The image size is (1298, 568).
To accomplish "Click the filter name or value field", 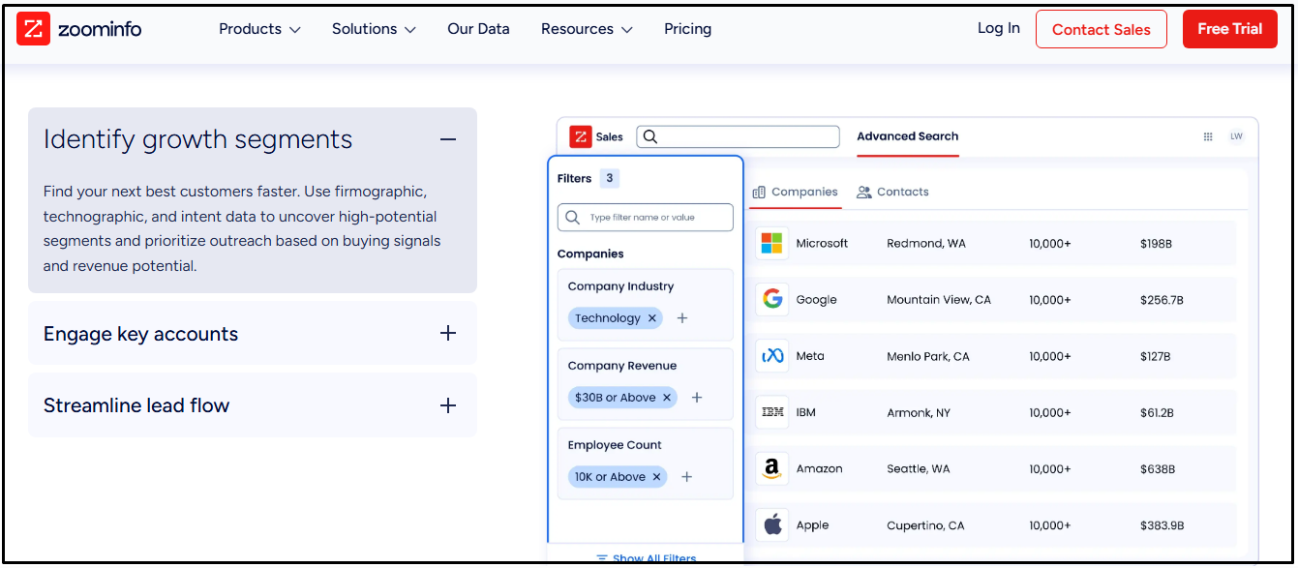I will click(654, 218).
